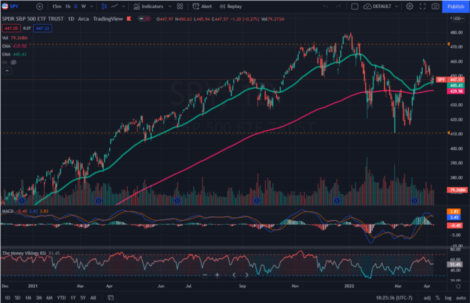Move chart left with left arrow

coord(234,275)
